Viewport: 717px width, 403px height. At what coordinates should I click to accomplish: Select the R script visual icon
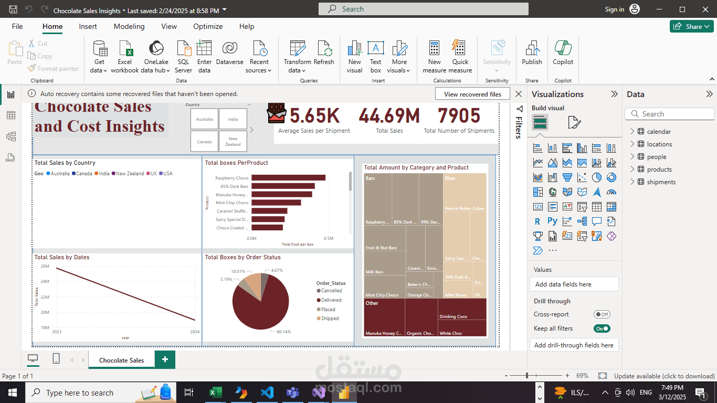click(x=538, y=221)
